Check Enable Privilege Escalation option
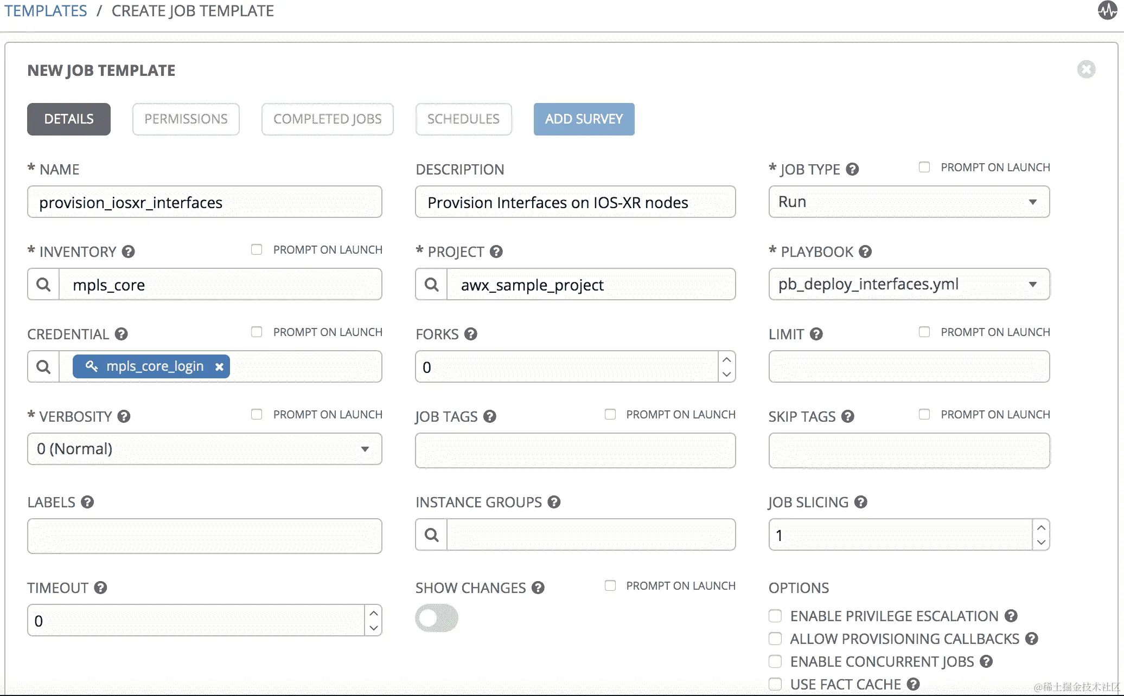 click(x=775, y=616)
